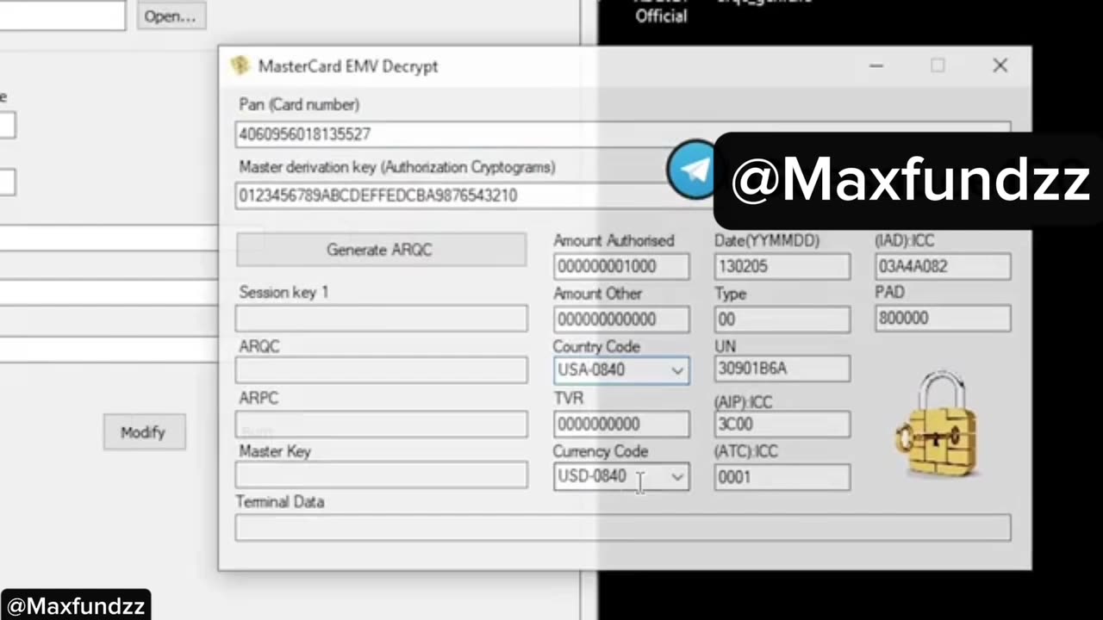Image resolution: width=1103 pixels, height=620 pixels.
Task: Edit the Amount Other field
Action: coord(621,319)
